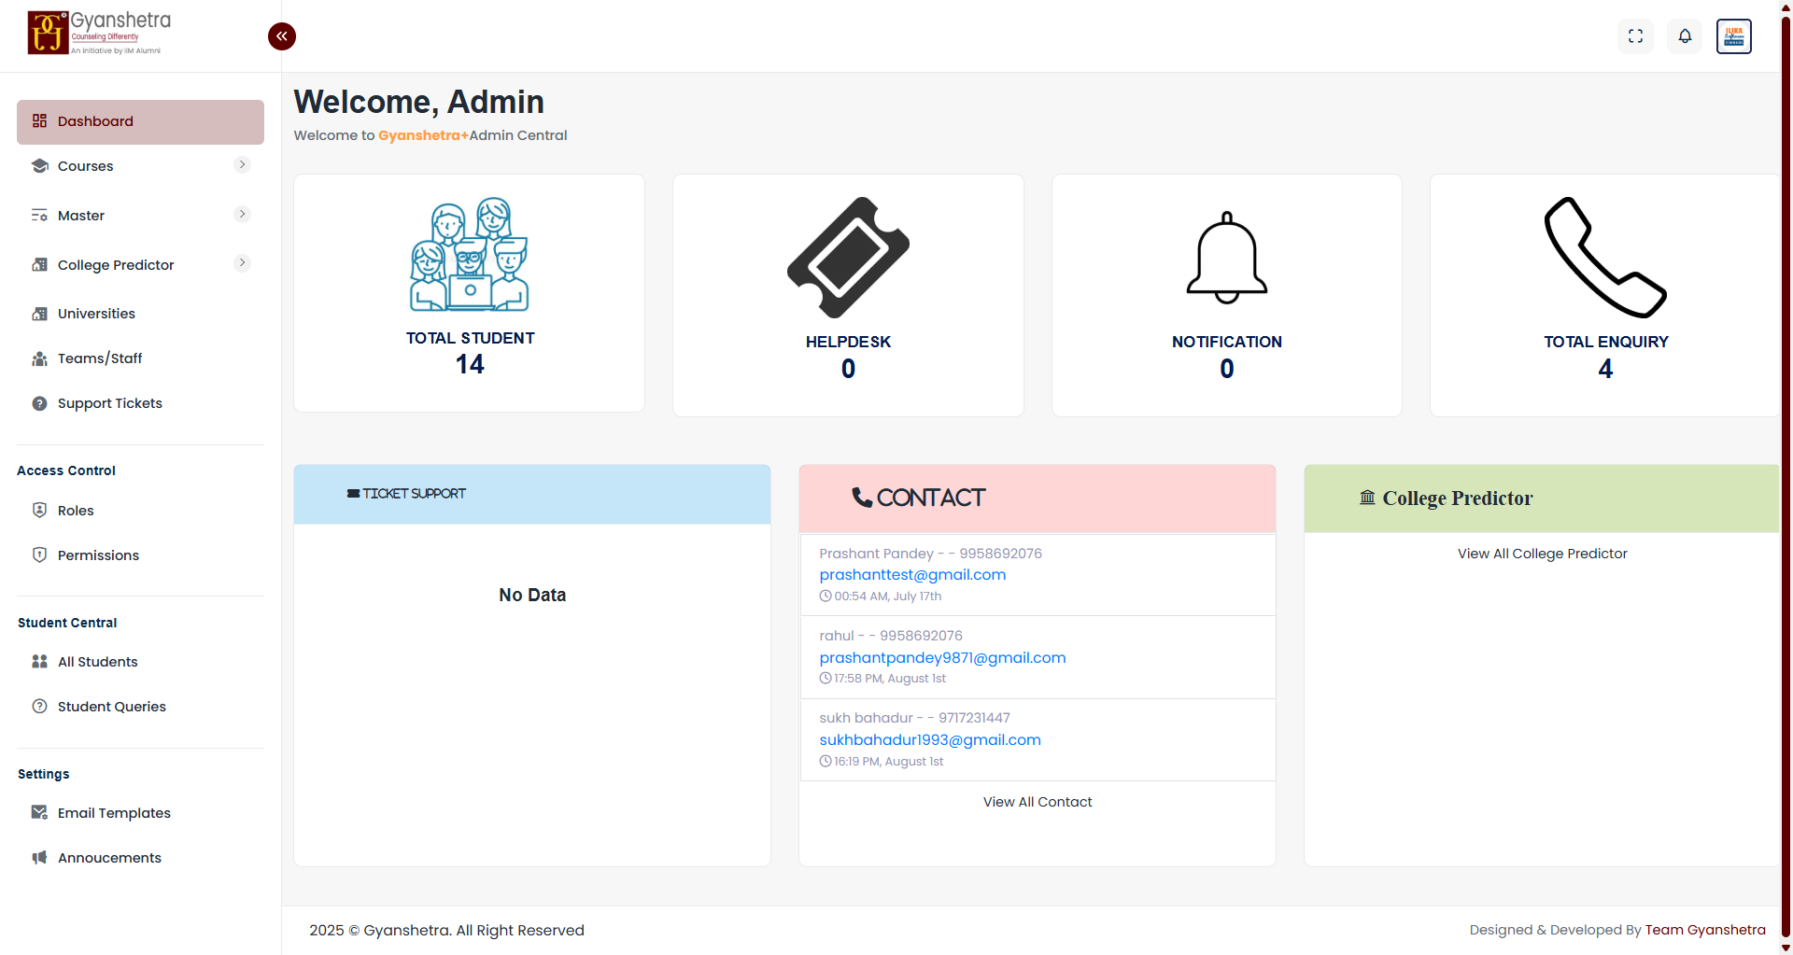Click prashantpandey9871@gmail.com email link
1793x955 pixels.
[x=942, y=658]
